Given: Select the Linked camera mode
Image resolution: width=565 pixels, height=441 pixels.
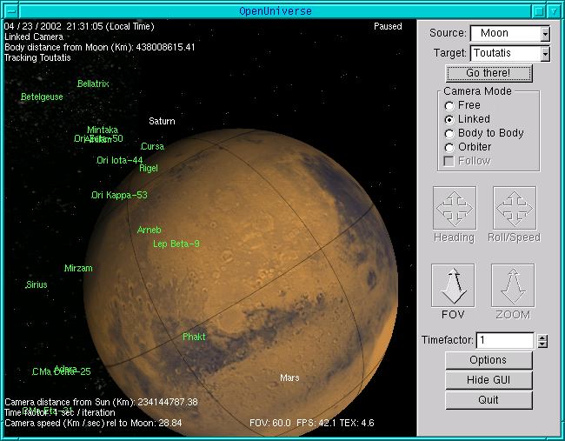Looking at the screenshot, I should [x=449, y=119].
